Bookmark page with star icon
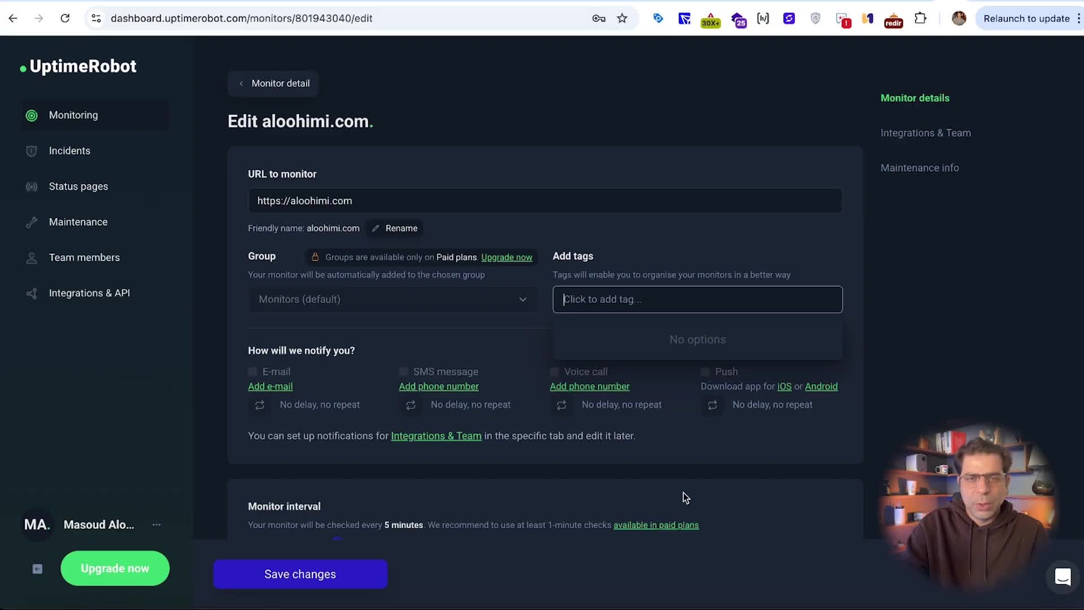The height and width of the screenshot is (610, 1084). (622, 18)
